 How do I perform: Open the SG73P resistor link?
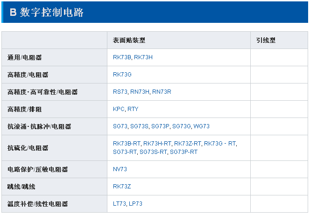(160, 126)
